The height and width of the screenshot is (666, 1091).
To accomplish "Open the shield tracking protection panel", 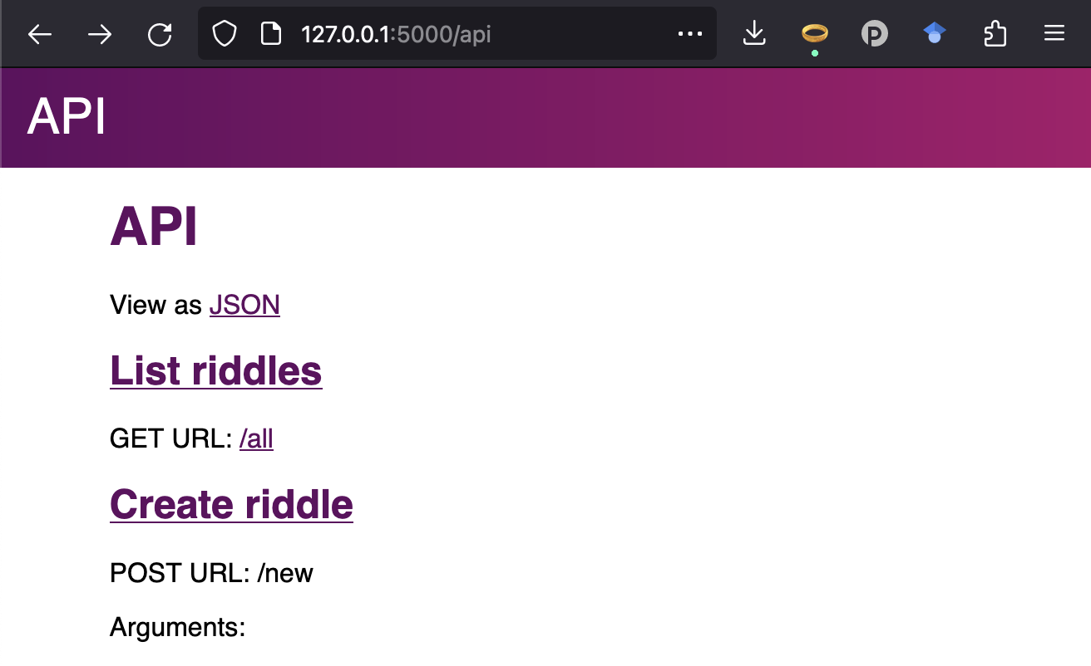I will click(223, 34).
